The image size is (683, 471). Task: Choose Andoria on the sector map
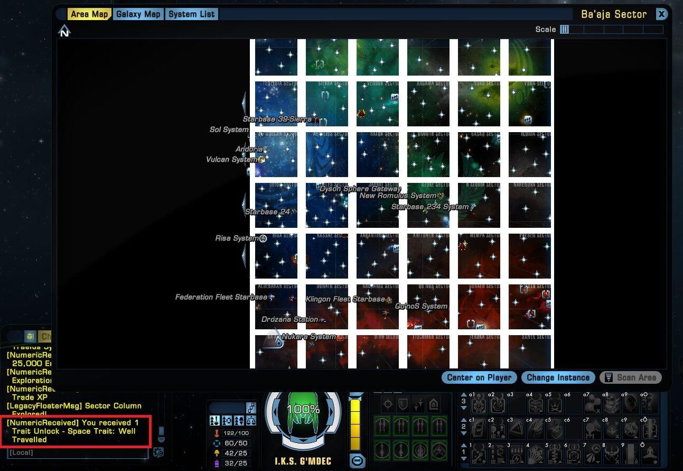(x=249, y=150)
